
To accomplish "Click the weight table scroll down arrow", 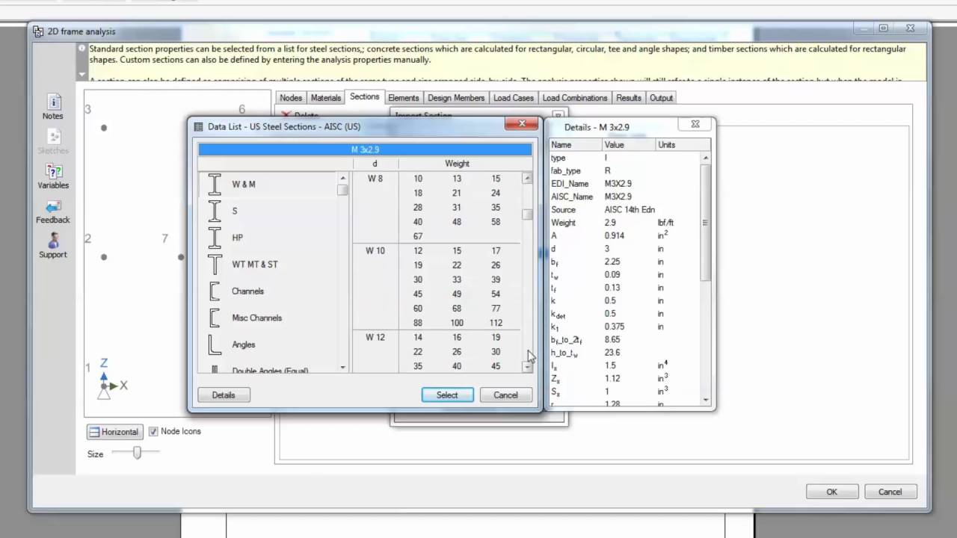I will pos(527,367).
